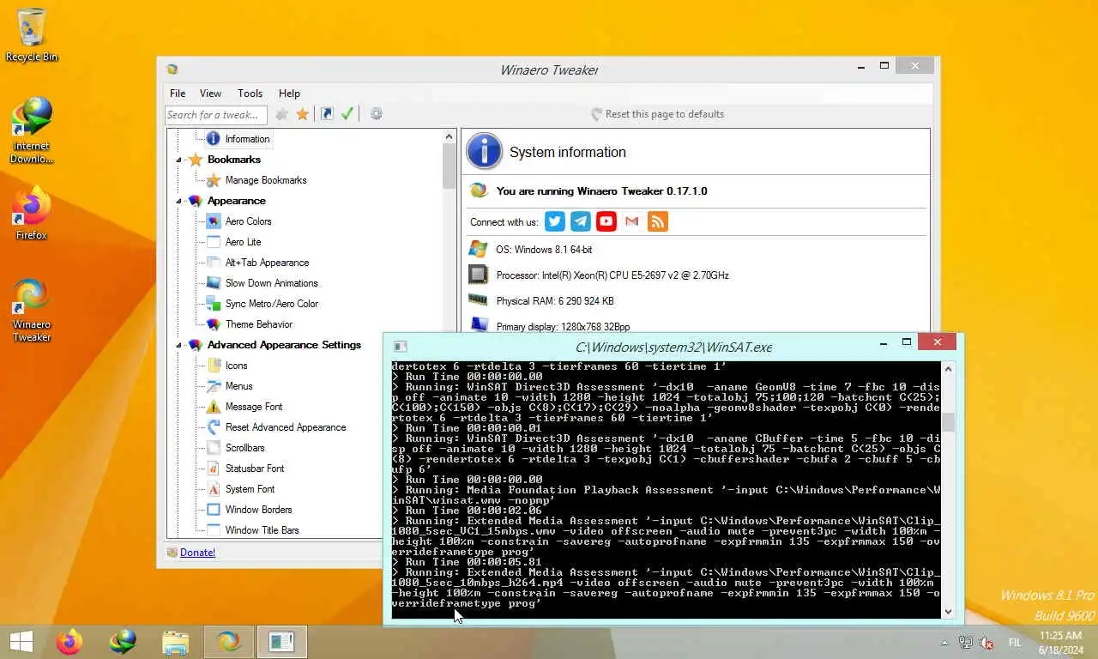
Task: Open the Help menu
Action: click(289, 94)
